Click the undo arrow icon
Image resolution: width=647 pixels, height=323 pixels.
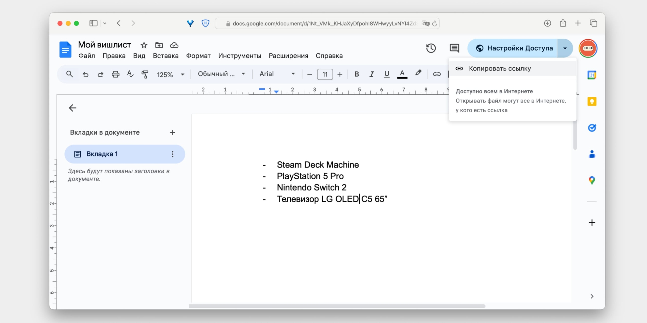point(85,74)
